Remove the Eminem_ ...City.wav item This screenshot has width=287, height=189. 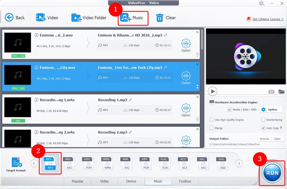(197, 65)
